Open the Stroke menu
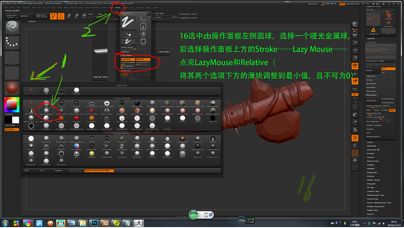This screenshot has height=228, width=404. coord(118,7)
